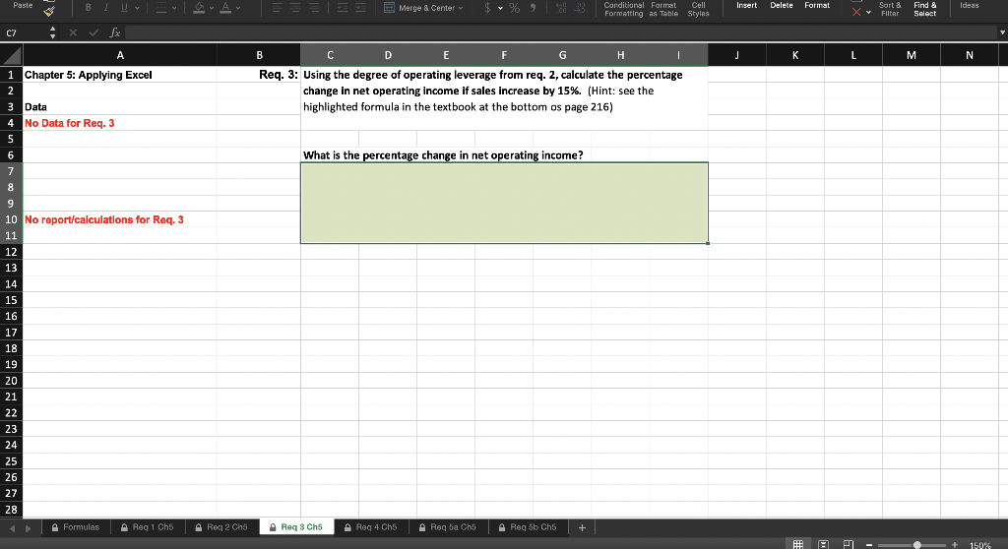Click the Format cells button
The width and height of the screenshot is (1008, 549).
pyautogui.click(x=817, y=5)
